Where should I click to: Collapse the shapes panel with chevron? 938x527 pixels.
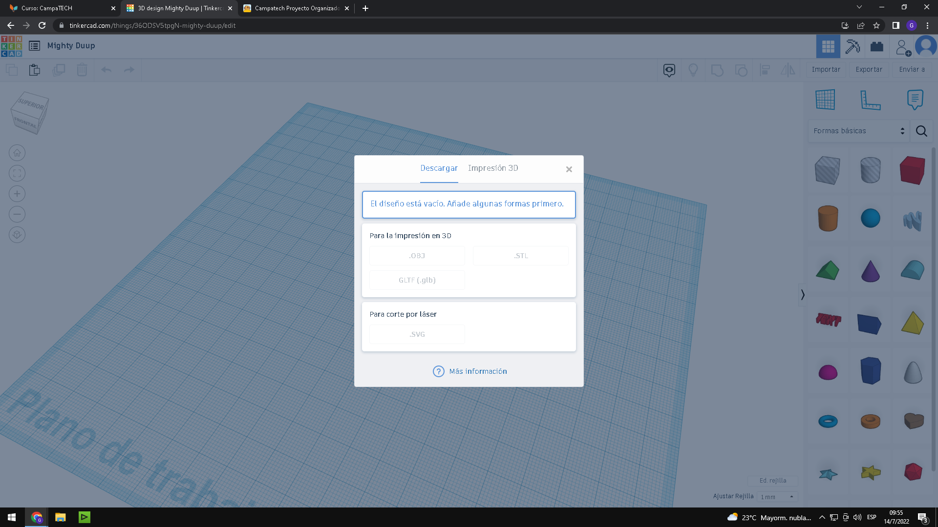pos(802,295)
